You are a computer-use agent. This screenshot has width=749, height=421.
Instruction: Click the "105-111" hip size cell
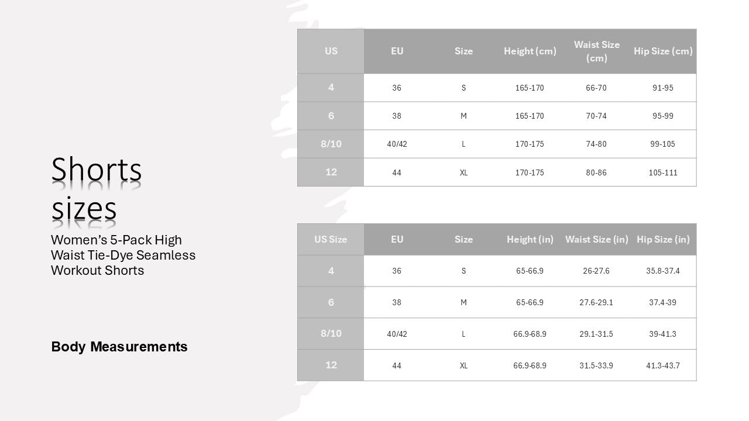tap(663, 172)
